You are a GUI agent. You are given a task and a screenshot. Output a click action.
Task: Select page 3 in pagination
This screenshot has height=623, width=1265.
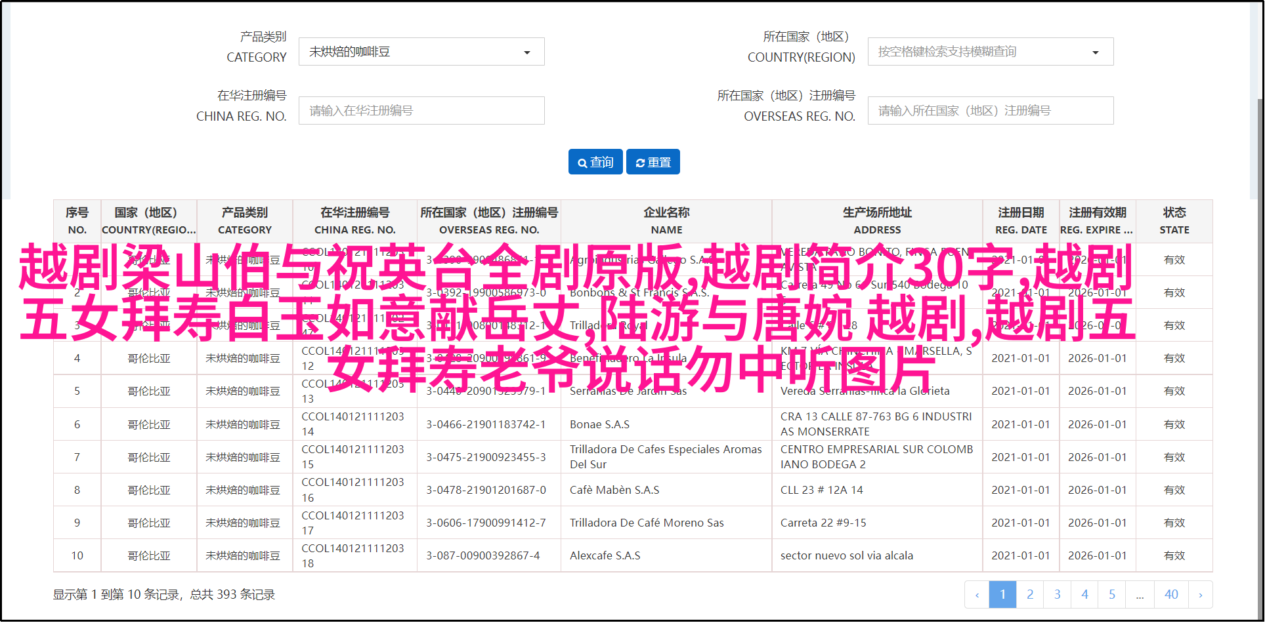[x=1058, y=595]
